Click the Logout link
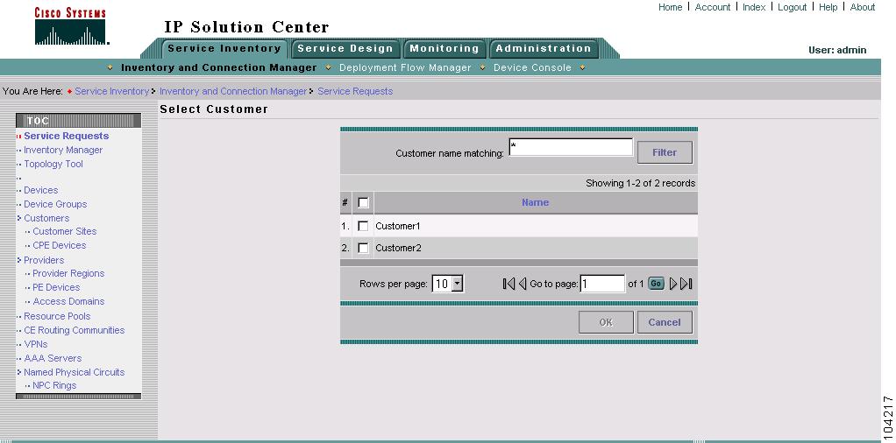The image size is (896, 443). (x=792, y=7)
